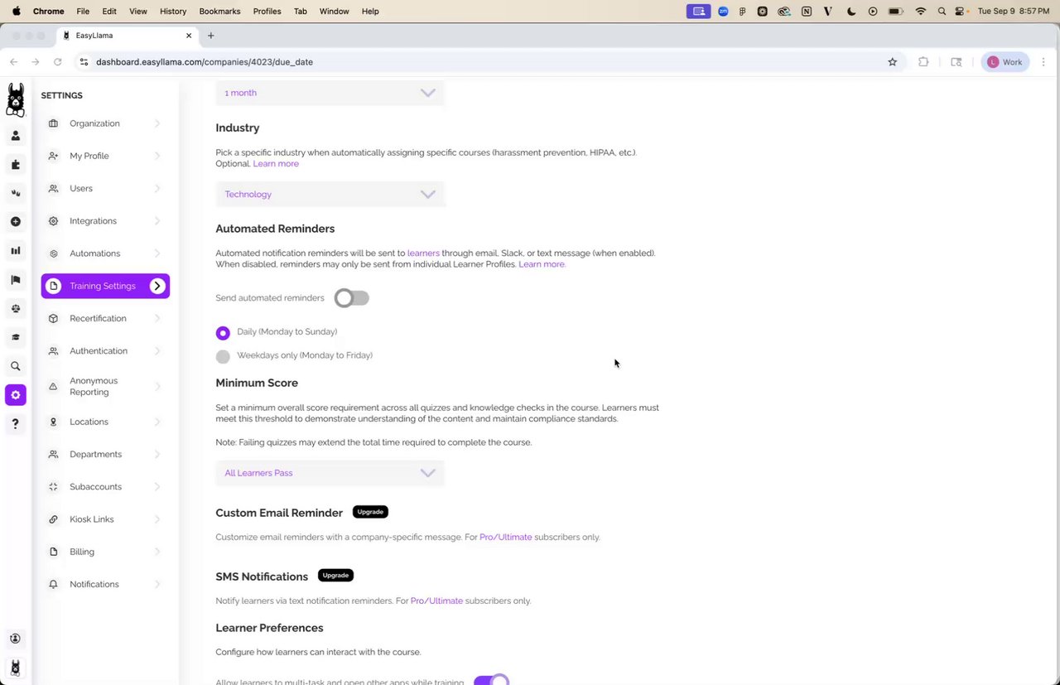The width and height of the screenshot is (1060, 685).
Task: Click Pro/Ultimate link under SMS Notifications
Action: pyautogui.click(x=436, y=601)
